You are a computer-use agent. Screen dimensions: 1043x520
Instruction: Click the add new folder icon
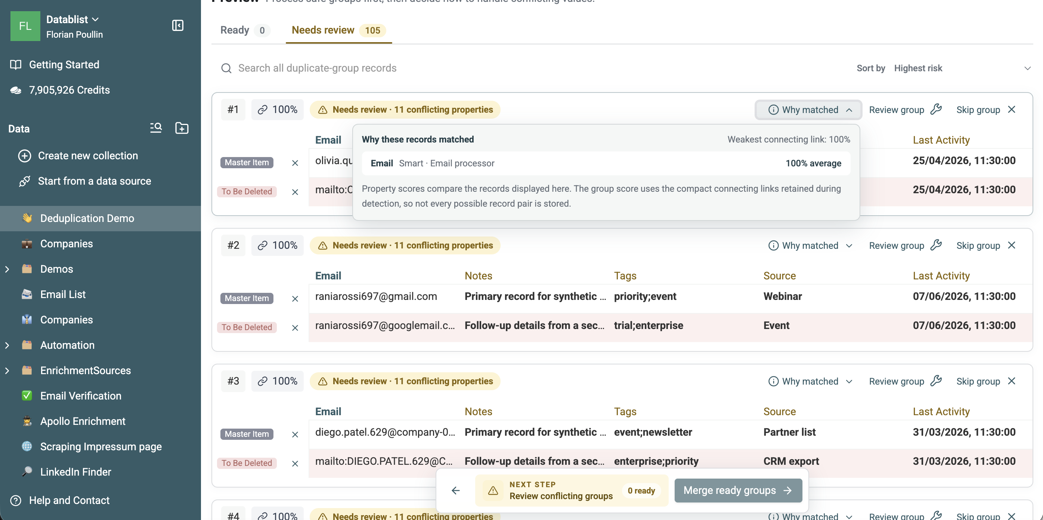pyautogui.click(x=182, y=128)
